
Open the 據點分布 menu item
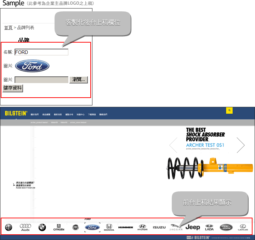pos(69,115)
